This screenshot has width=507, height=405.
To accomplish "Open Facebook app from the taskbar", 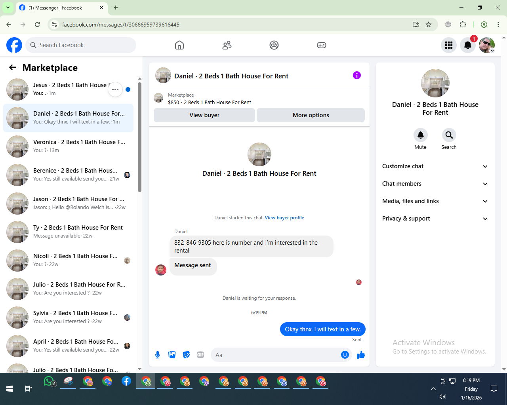I will click(x=126, y=381).
